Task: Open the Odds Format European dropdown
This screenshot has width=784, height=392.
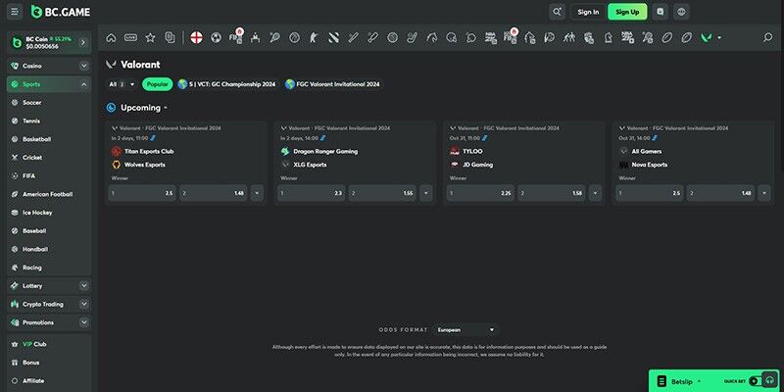Action: coord(465,330)
